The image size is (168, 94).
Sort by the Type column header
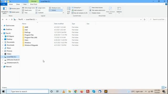coord(78,24)
